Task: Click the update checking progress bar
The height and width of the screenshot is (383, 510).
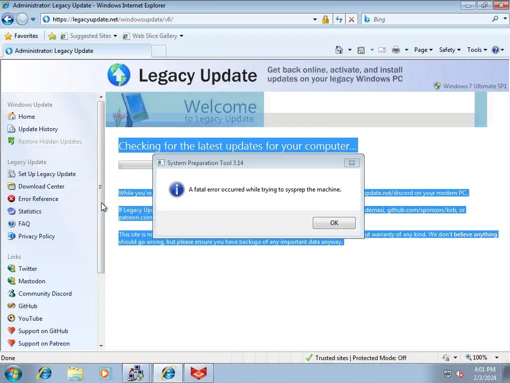Action: coord(135,165)
